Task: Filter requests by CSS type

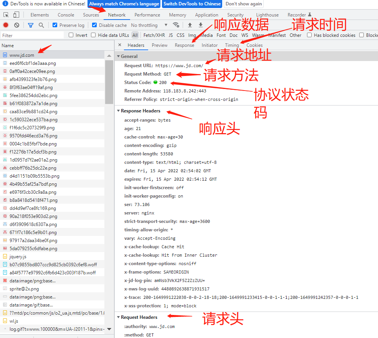Action: 180,35
